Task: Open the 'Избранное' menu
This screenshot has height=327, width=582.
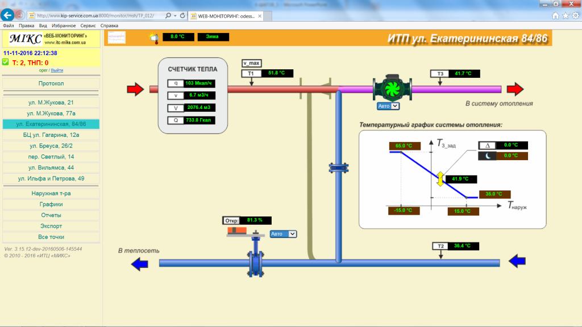Action: pyautogui.click(x=64, y=26)
